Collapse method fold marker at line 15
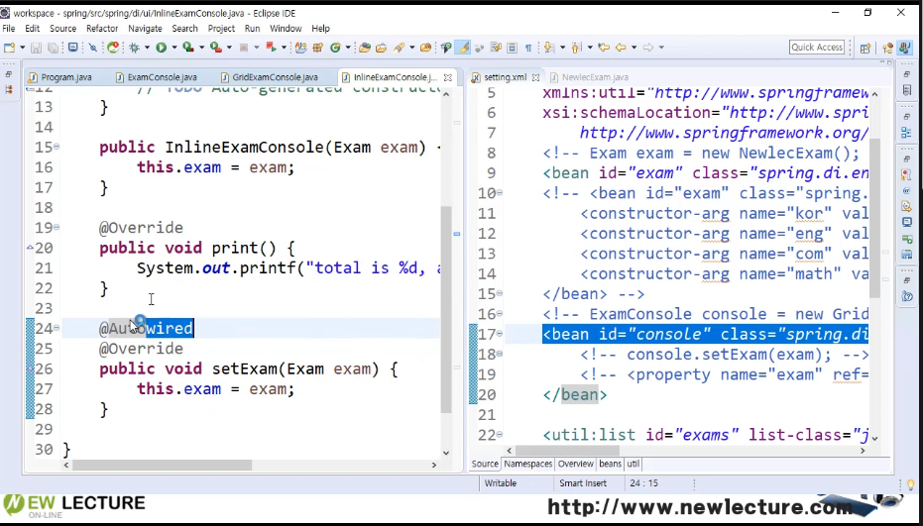Viewport: 923px width, 526px height. 57,146
